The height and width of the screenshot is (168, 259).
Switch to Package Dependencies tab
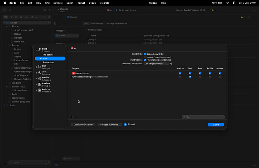click(x=117, y=23)
